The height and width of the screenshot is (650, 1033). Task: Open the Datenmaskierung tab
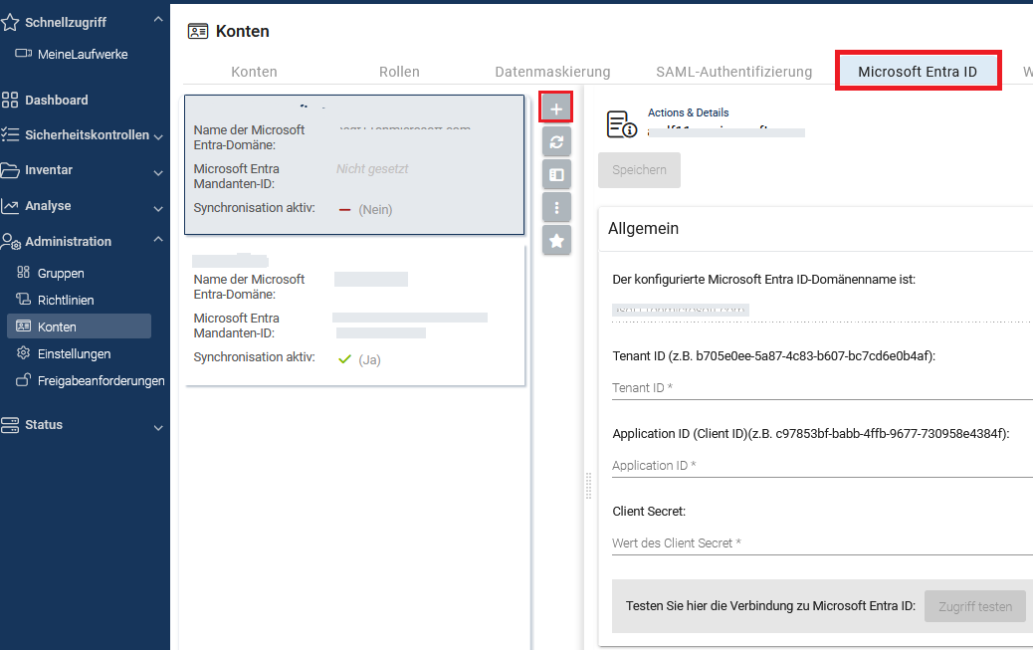point(552,72)
